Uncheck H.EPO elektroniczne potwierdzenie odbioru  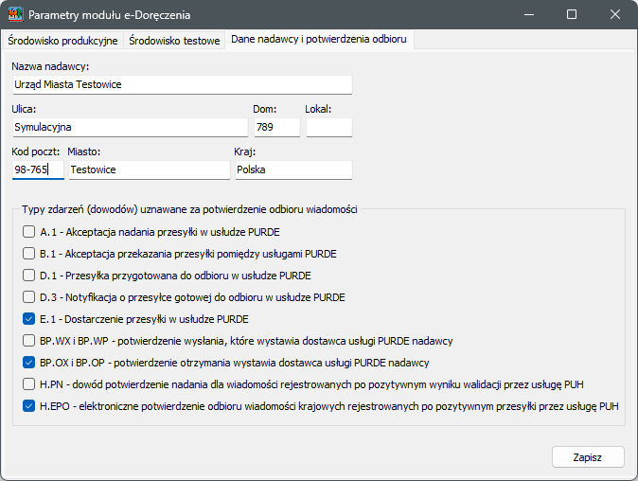[29, 406]
